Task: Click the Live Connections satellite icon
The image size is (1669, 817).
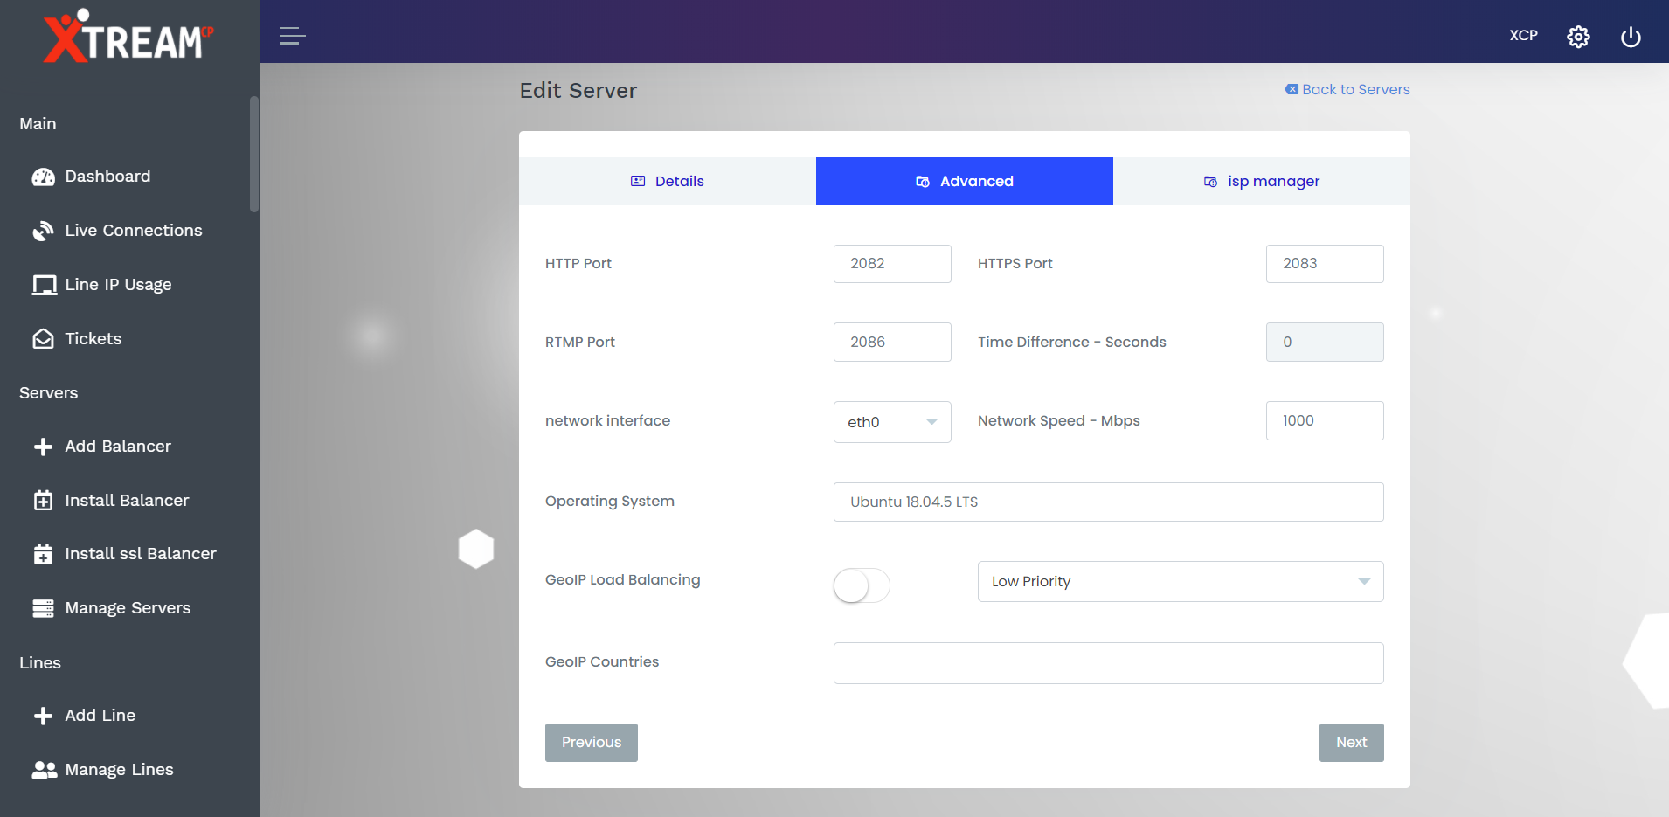Action: (x=43, y=231)
